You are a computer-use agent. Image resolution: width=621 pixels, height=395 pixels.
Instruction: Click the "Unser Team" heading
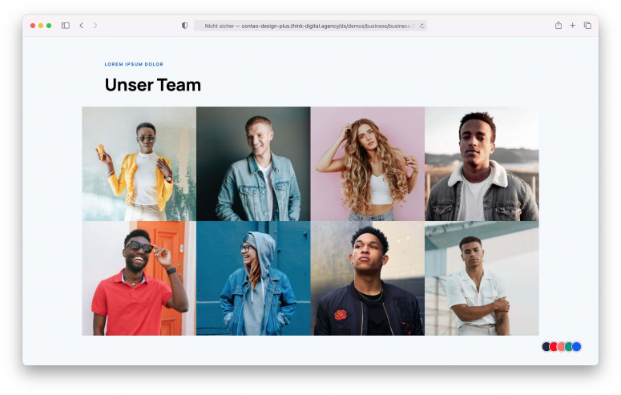(x=153, y=85)
